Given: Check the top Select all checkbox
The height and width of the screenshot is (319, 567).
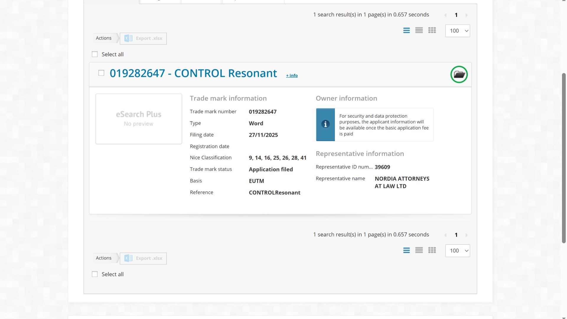Looking at the screenshot, I should 94,54.
